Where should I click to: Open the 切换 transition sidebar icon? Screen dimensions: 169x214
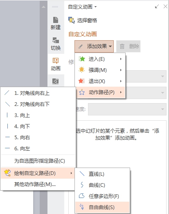pos(56,40)
